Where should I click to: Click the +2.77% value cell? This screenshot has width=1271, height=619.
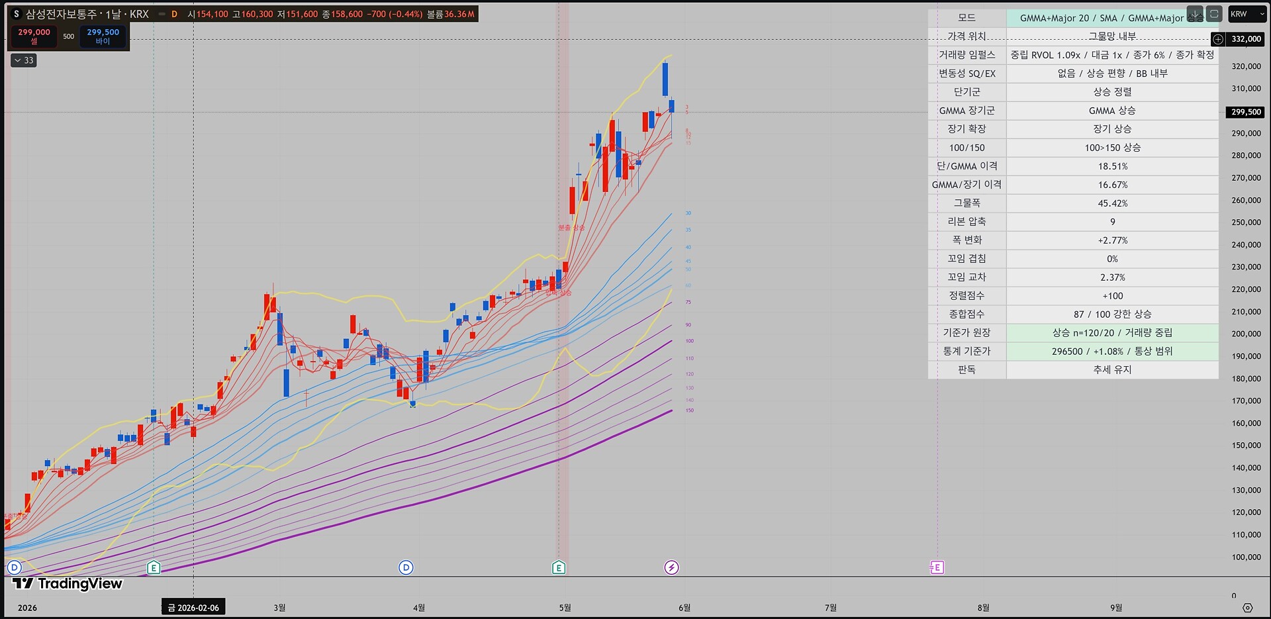point(1112,240)
